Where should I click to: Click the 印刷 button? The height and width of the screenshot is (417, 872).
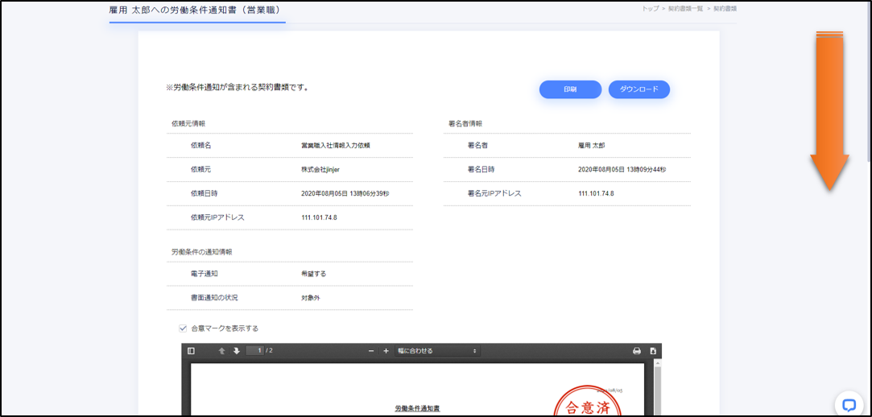pos(570,89)
